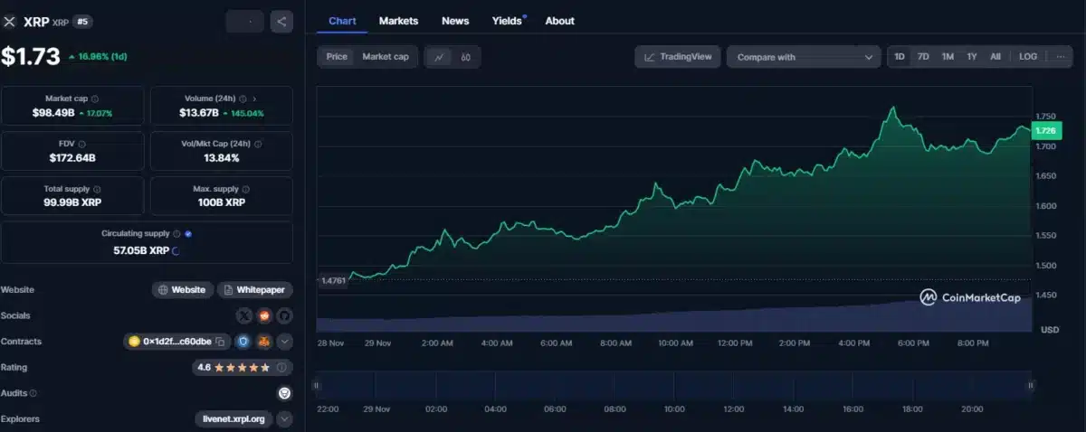Image resolution: width=1086 pixels, height=432 pixels.
Task: Select the 1D time range
Action: (x=900, y=57)
